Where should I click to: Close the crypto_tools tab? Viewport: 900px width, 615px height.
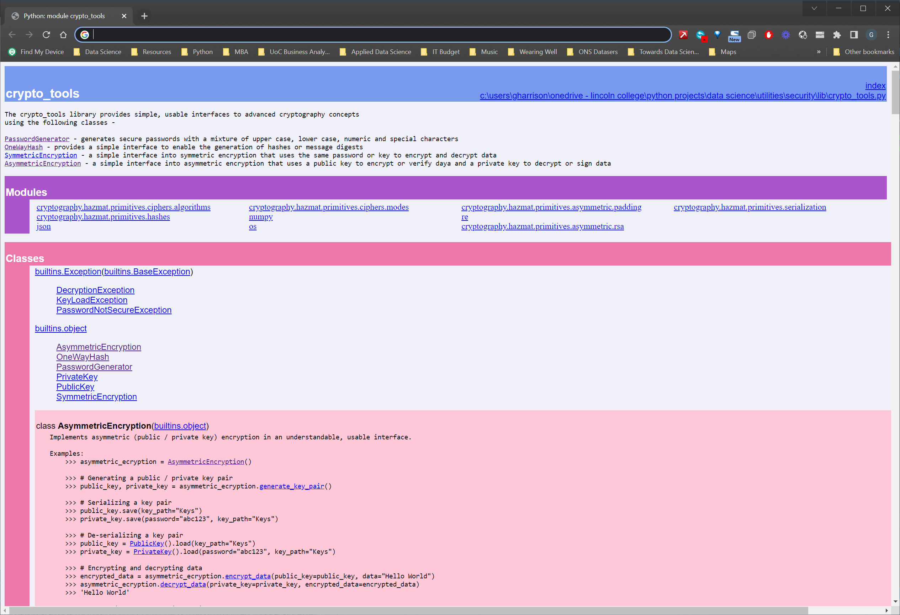[x=124, y=16]
